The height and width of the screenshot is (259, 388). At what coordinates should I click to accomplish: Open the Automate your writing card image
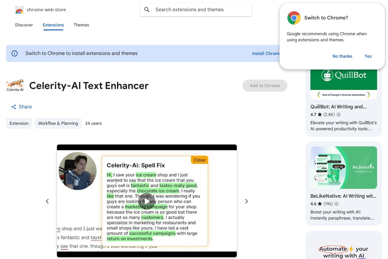pyautogui.click(x=344, y=247)
